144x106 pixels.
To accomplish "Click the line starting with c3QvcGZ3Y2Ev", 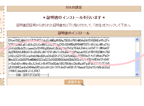I will (x=59, y=56).
